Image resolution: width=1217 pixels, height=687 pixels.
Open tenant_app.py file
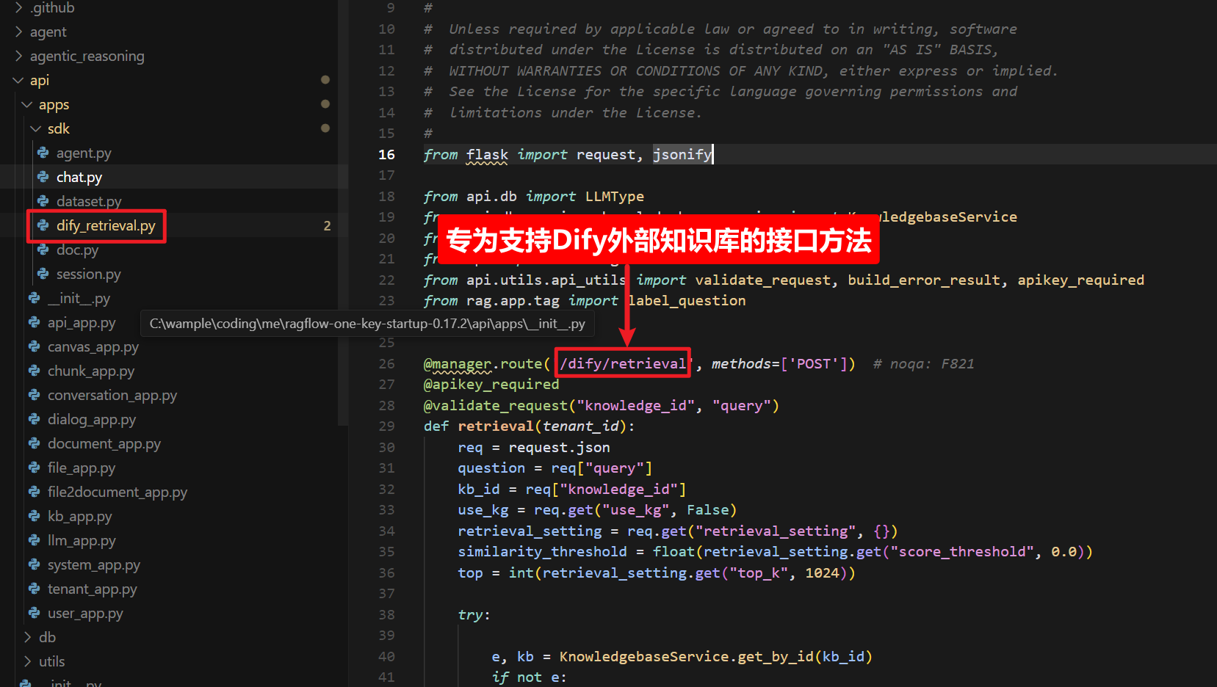[x=93, y=589]
